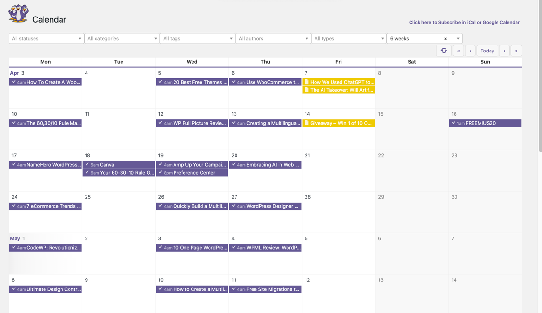Viewport: 542px width, 313px height.
Task: Open the Embracing AI in Web post
Action: tap(265, 165)
